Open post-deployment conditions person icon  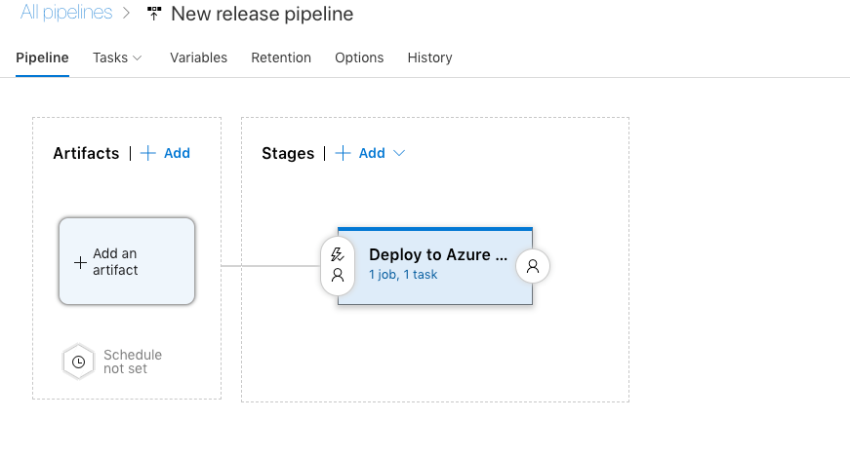[533, 265]
